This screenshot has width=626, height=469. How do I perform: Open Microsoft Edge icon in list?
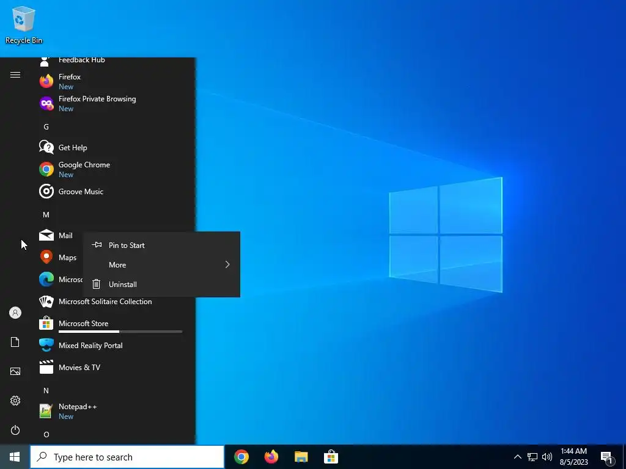46,279
